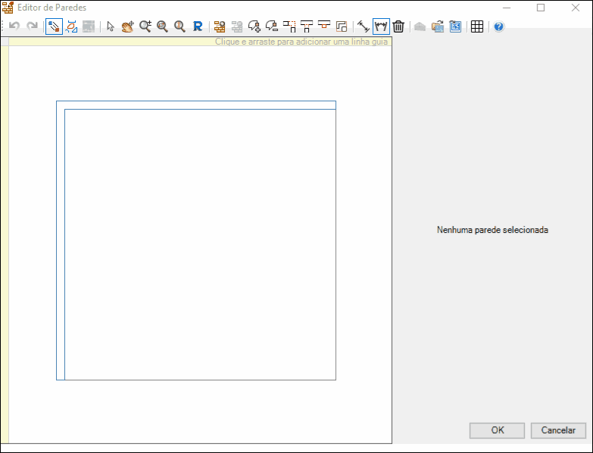Image resolution: width=593 pixels, height=453 pixels.
Task: Toggle the grid display icon
Action: [477, 26]
